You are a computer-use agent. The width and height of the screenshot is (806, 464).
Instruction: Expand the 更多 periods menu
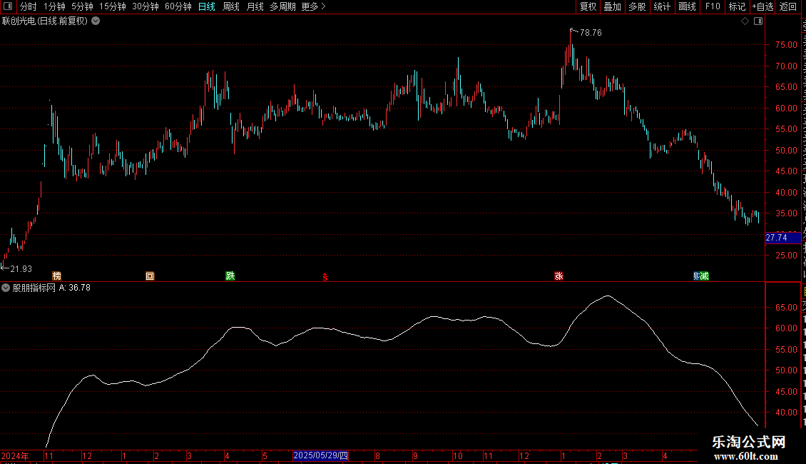(313, 6)
